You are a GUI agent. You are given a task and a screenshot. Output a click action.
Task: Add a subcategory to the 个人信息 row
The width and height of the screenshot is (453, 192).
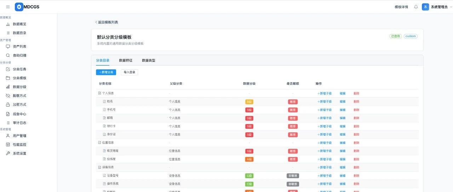click(325, 93)
